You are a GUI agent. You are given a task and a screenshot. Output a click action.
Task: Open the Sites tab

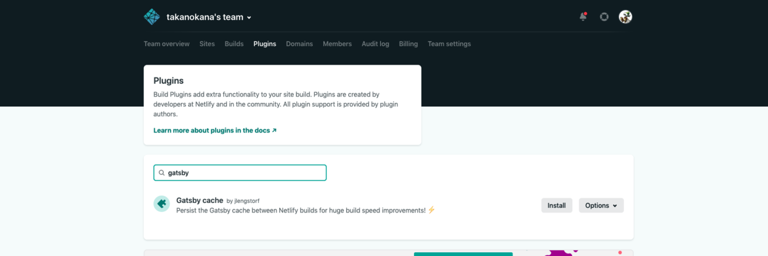point(207,44)
